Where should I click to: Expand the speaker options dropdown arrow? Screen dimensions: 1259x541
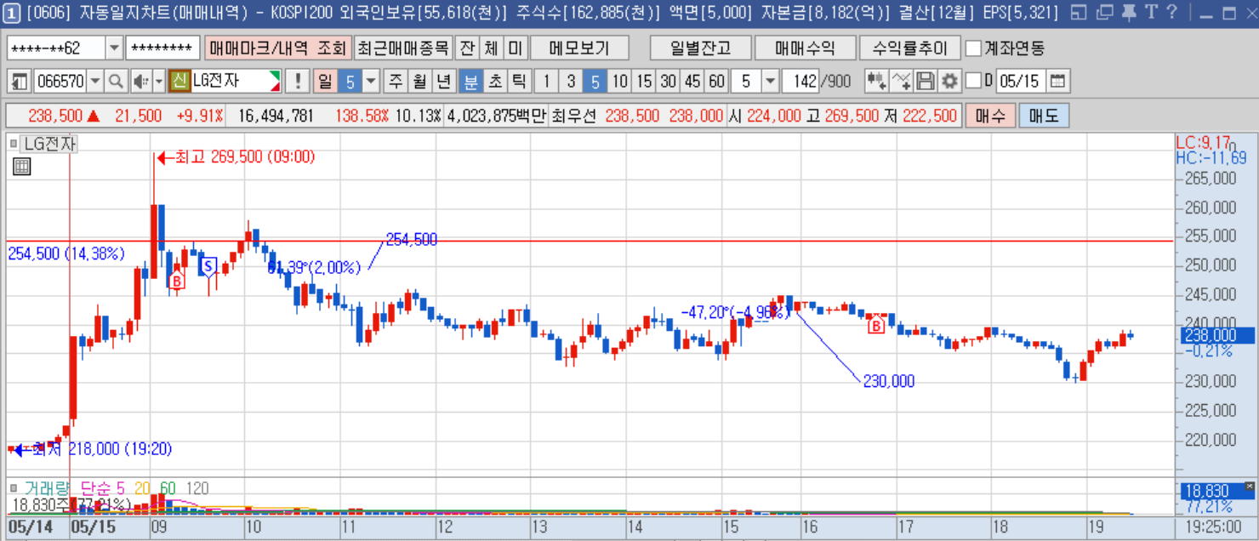(x=159, y=82)
